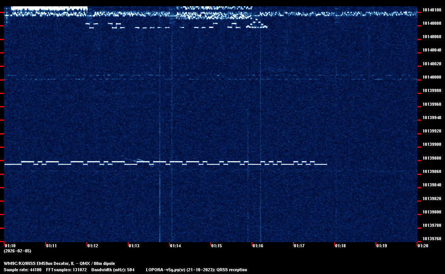Screen dimensions: 445x274
Task: Click the 10139780 frequency label
Action: 432,225
